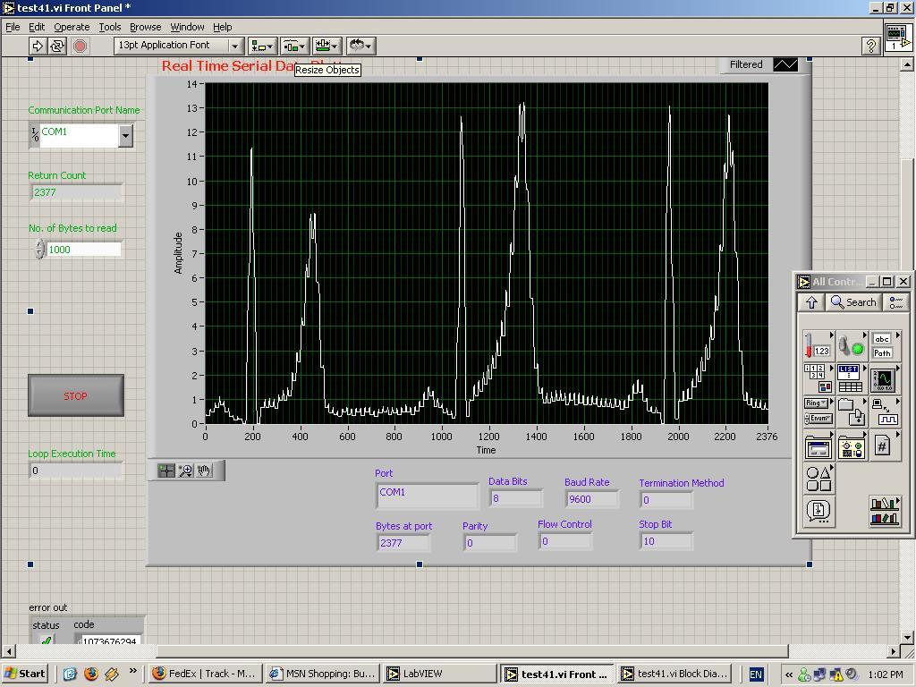Open the Boolean controls palette
The width and height of the screenshot is (916, 687).
pos(851,344)
